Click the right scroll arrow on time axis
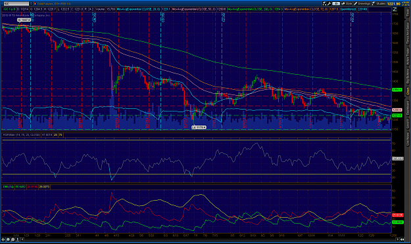The height and width of the screenshot is (244, 411). (398, 239)
